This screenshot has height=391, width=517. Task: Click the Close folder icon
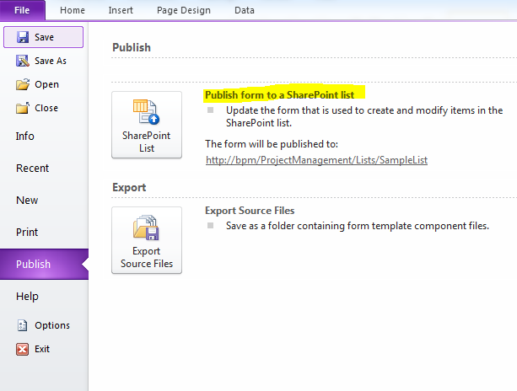[x=23, y=108]
